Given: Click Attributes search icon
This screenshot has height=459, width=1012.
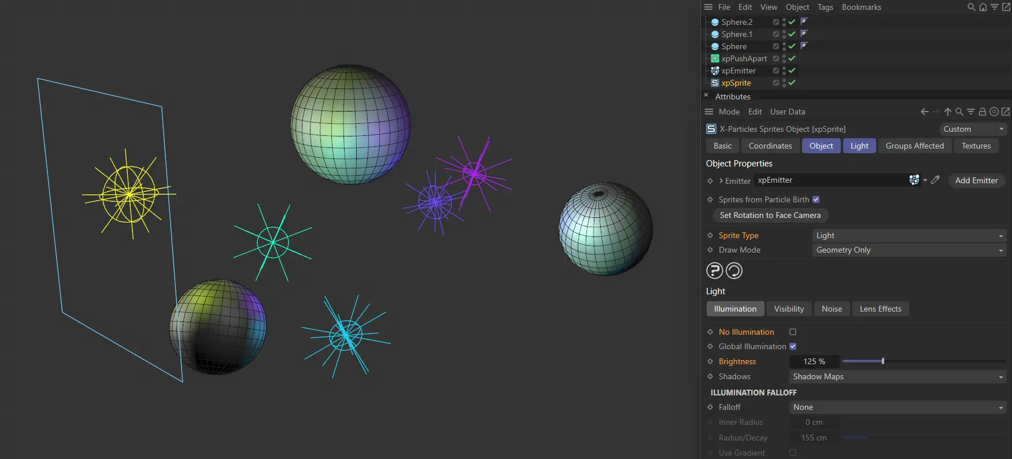Looking at the screenshot, I should tap(959, 112).
